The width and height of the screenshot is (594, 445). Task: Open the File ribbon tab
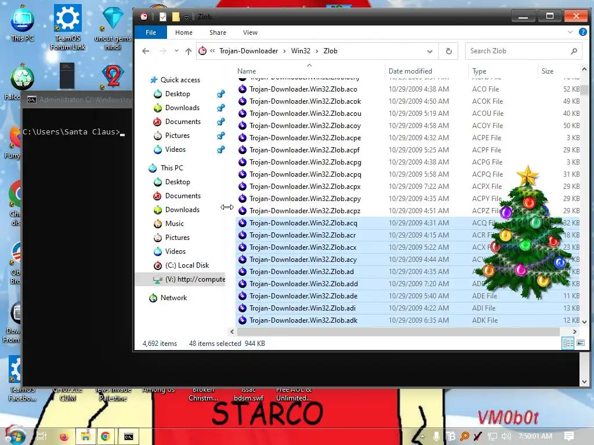[150, 32]
